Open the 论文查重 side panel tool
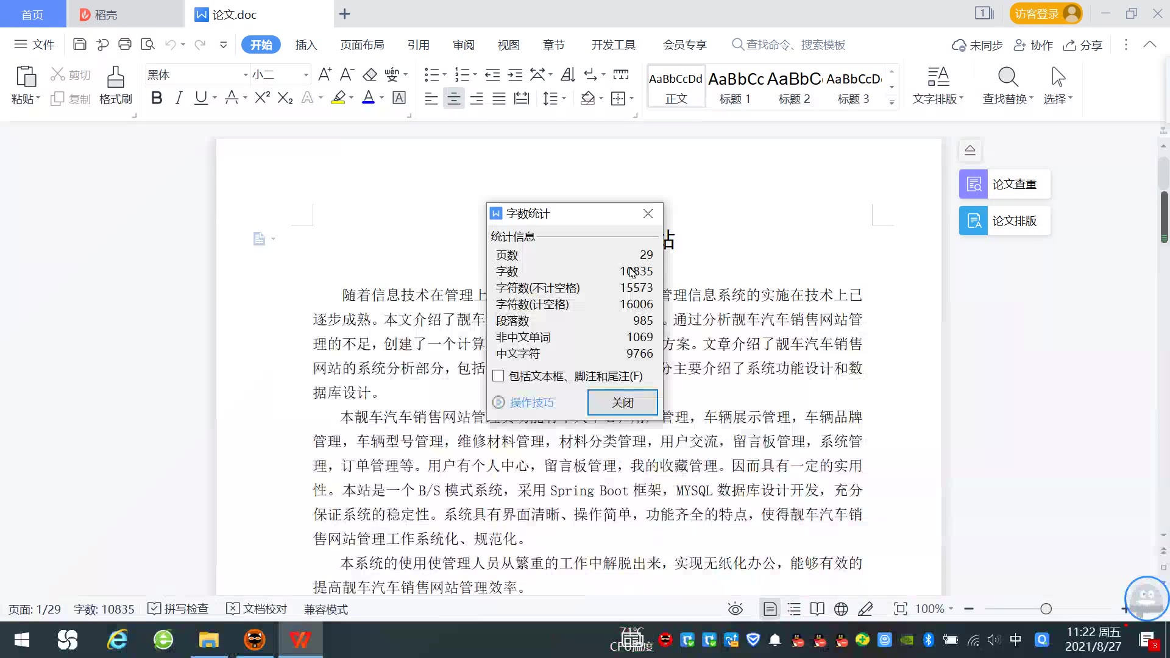The height and width of the screenshot is (658, 1170). click(x=1004, y=184)
